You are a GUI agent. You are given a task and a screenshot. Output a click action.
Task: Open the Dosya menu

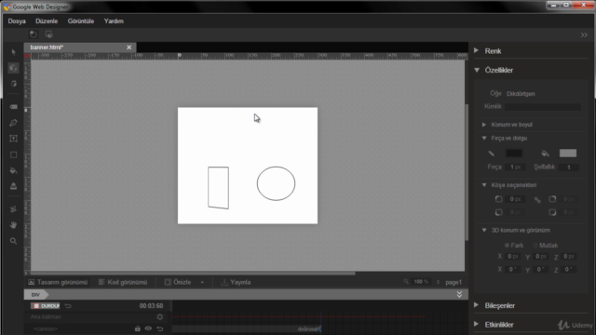coord(17,21)
